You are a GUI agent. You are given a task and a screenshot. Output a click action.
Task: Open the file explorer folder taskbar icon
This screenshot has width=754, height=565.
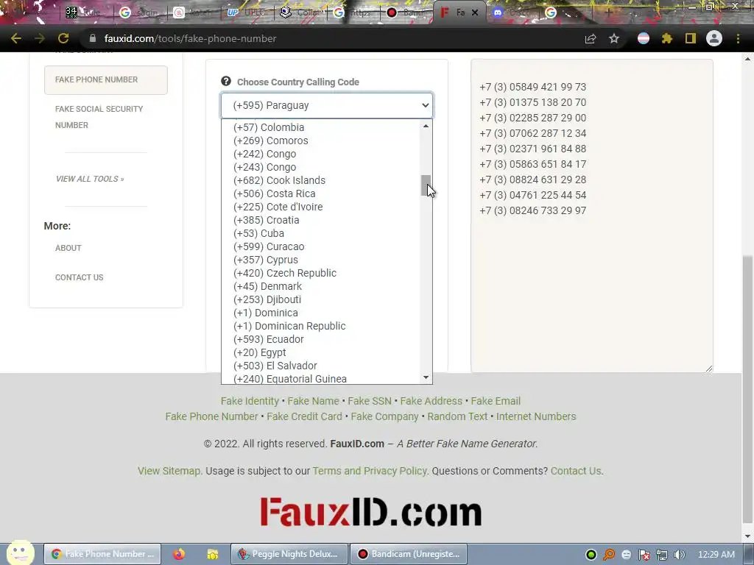click(x=213, y=554)
